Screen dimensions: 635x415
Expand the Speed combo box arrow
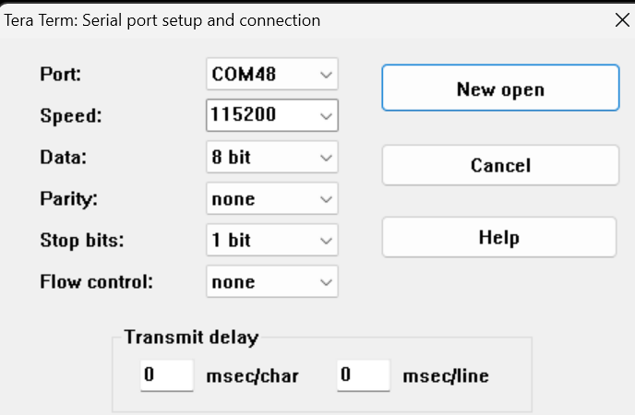point(325,116)
